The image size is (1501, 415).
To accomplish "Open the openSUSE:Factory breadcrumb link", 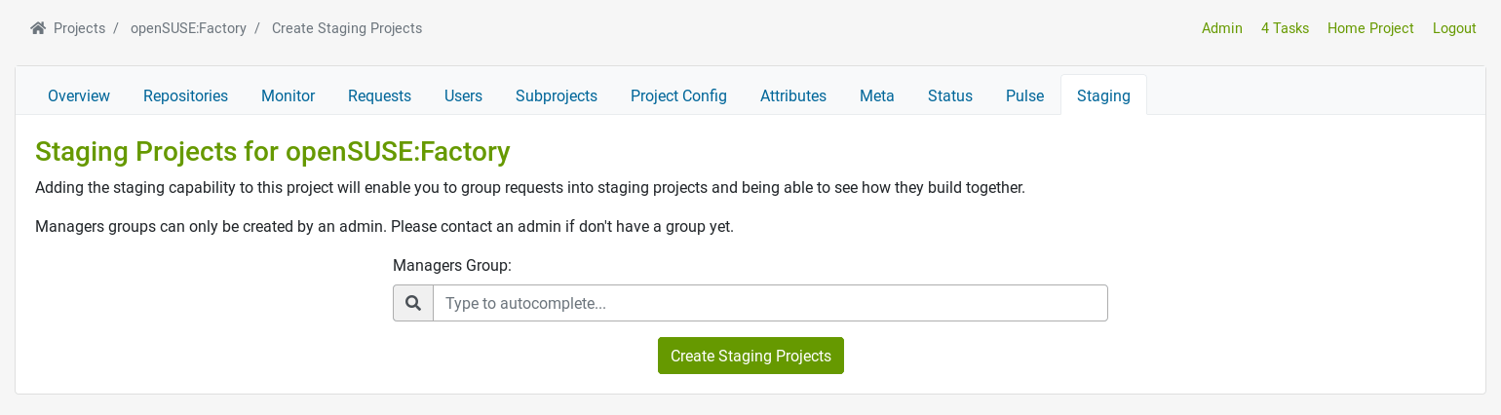I will coord(188,28).
